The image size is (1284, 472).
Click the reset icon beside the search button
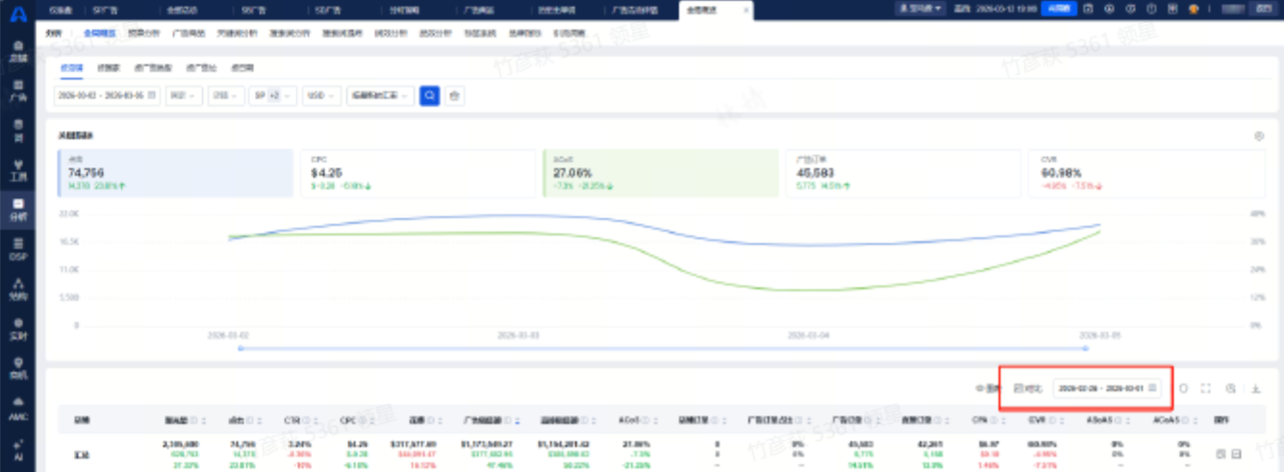click(455, 96)
